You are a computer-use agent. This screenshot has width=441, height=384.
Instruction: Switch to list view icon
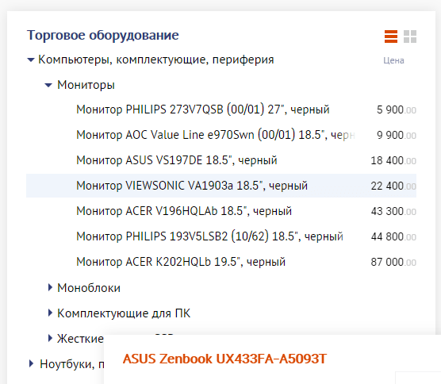point(391,36)
